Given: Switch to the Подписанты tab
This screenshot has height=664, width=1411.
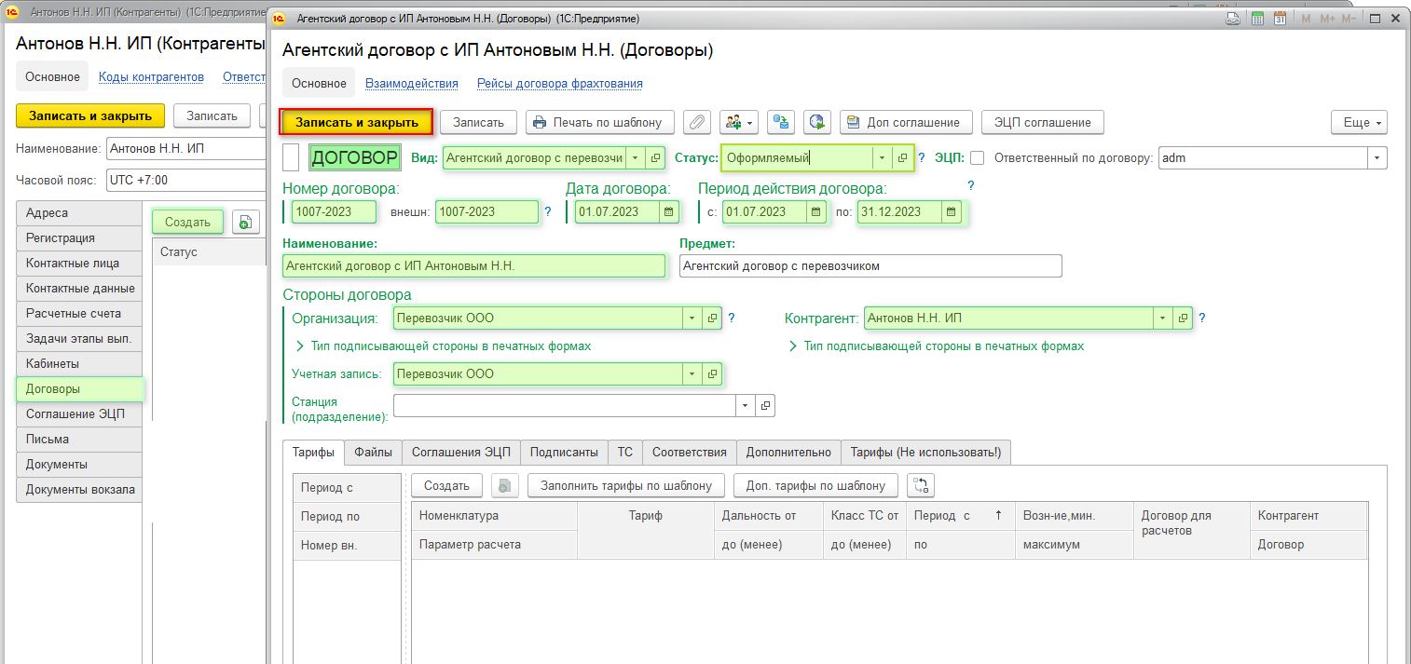Looking at the screenshot, I should click(x=564, y=452).
